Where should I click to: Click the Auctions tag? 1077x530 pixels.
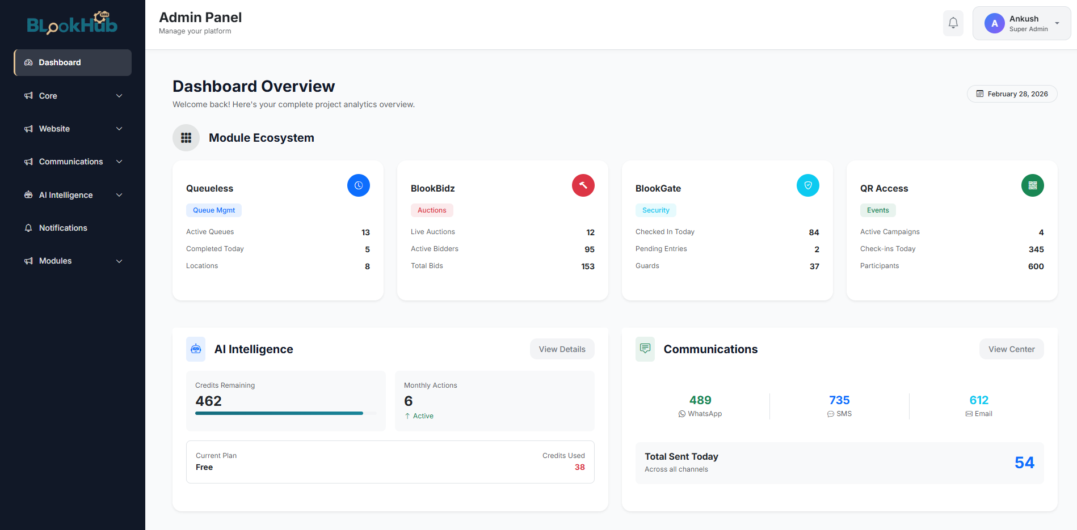tap(432, 210)
